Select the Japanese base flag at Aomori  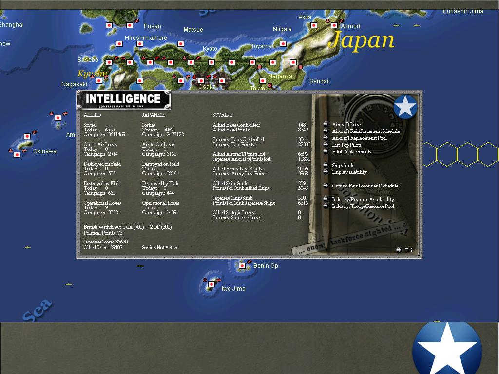pos(334,25)
